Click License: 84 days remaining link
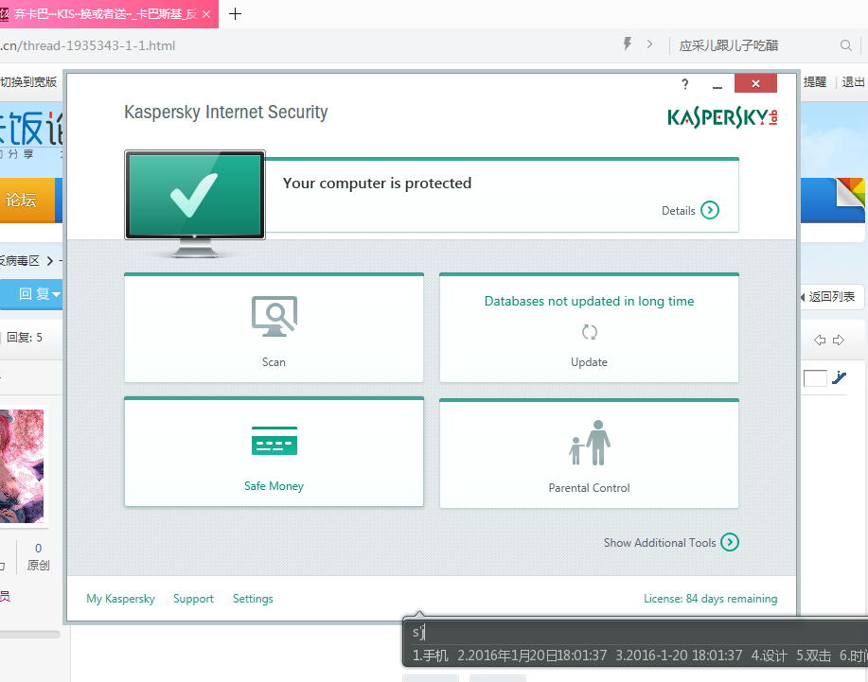The image size is (868, 682). coord(710,599)
